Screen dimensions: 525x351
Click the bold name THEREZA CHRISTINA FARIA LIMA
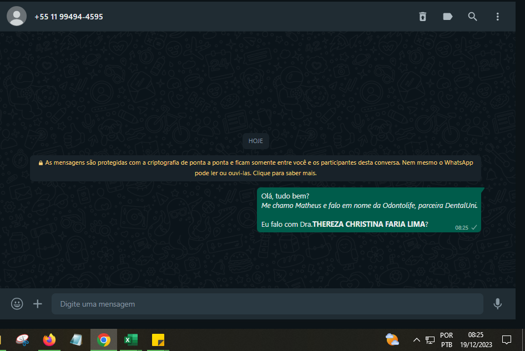point(368,224)
